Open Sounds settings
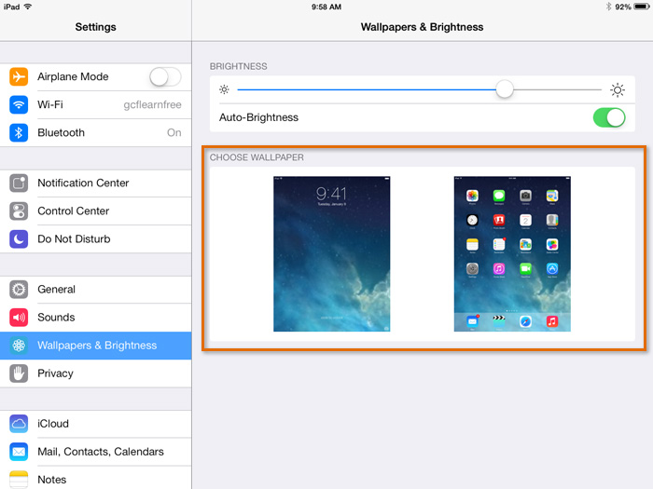This screenshot has height=489, width=653. click(96, 318)
